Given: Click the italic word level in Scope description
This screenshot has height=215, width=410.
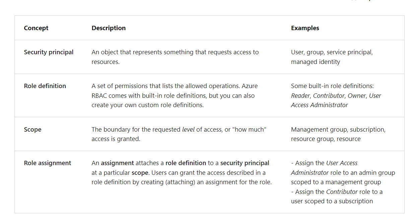Looking at the screenshot, I should click(188, 130).
